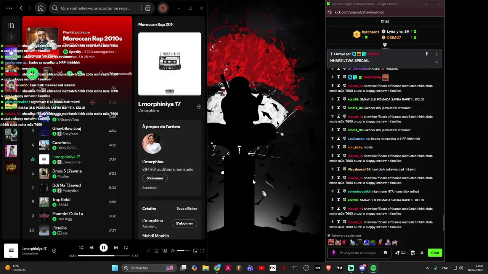Open emoji picker in Kick chat input
Viewport: 488px width, 274px height.
pos(385,253)
